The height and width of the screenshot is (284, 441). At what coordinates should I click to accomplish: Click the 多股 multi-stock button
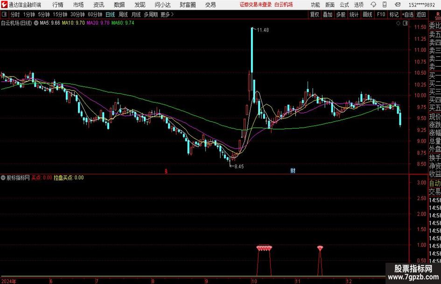pos(341,14)
